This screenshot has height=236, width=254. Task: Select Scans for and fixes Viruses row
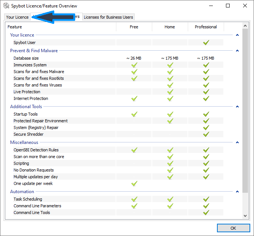click(118, 85)
